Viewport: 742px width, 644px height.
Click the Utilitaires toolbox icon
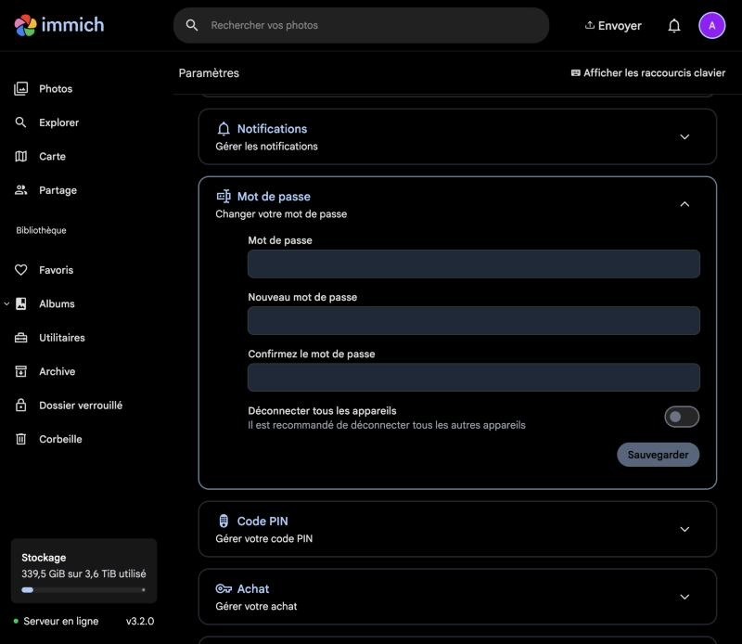tap(20, 338)
